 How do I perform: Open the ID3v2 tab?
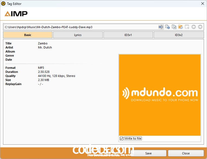click(x=179, y=35)
